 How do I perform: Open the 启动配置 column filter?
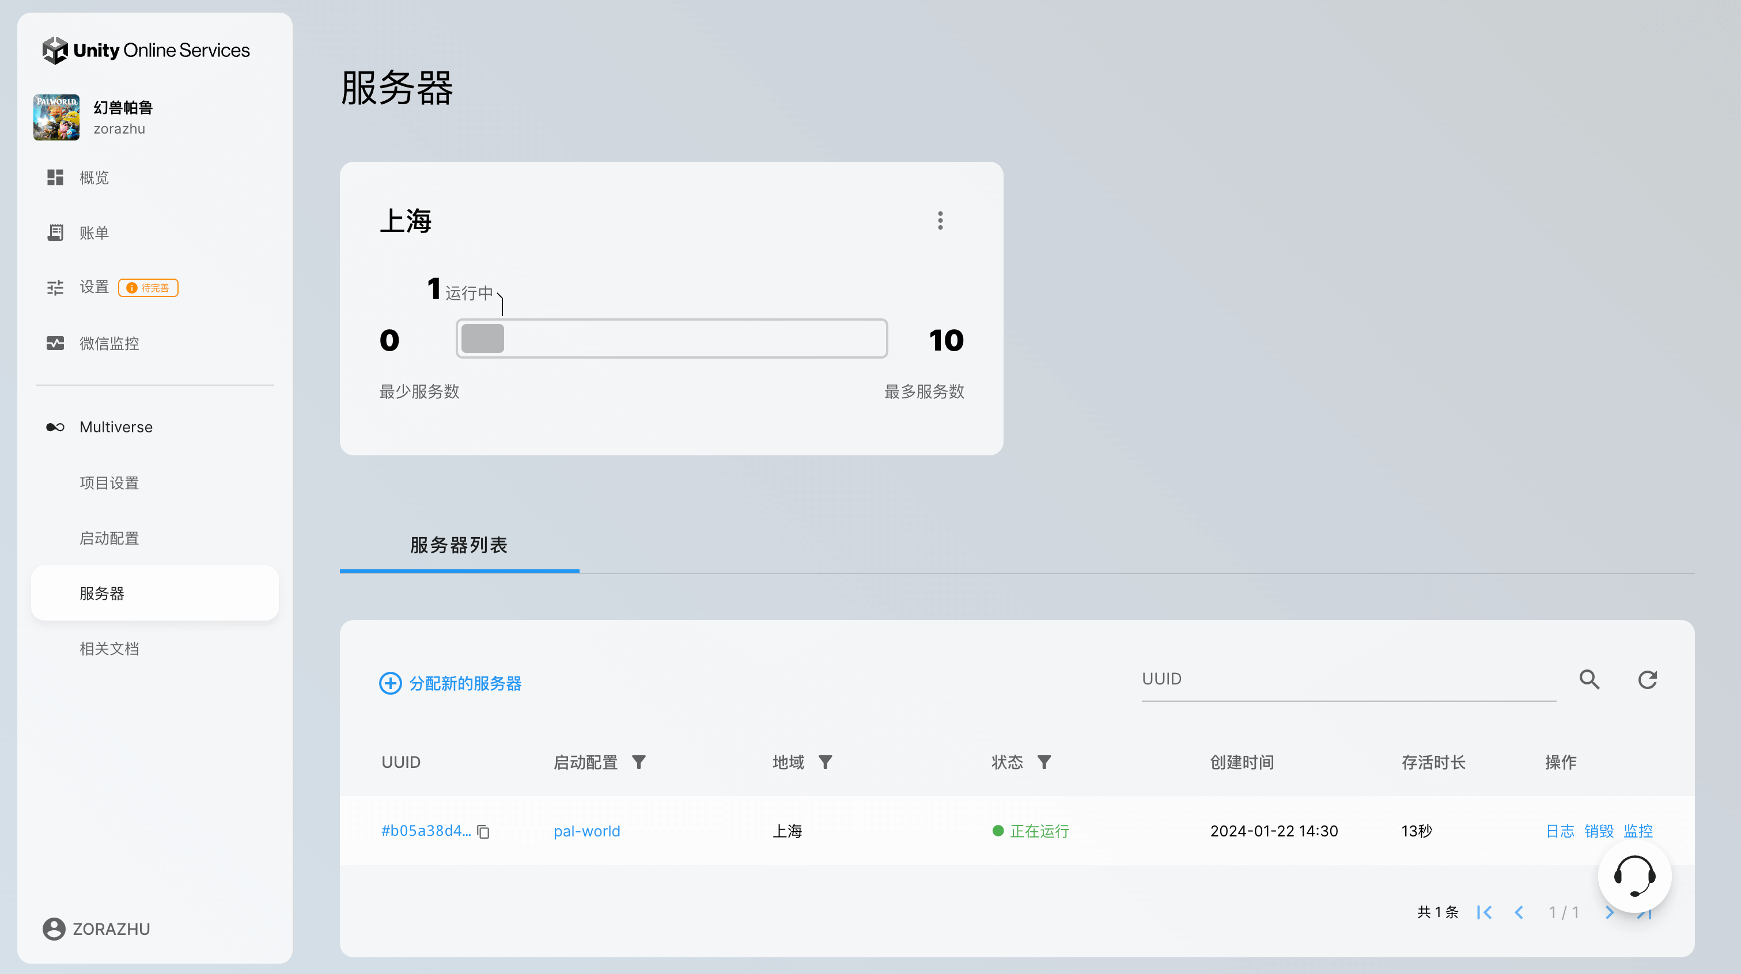(x=639, y=762)
